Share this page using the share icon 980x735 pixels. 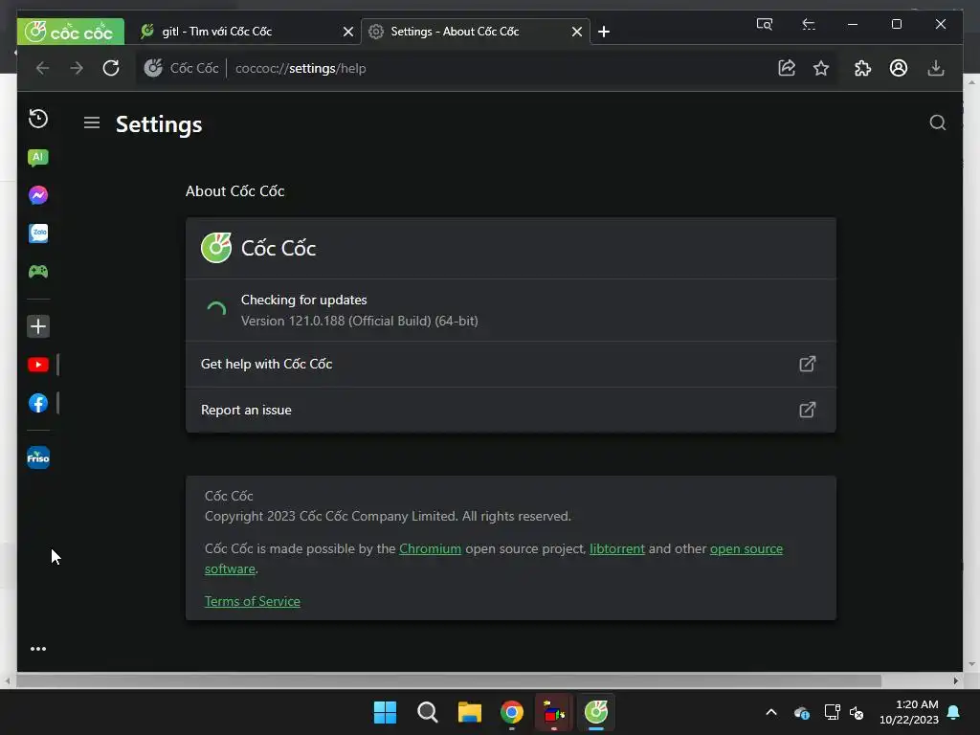click(787, 68)
